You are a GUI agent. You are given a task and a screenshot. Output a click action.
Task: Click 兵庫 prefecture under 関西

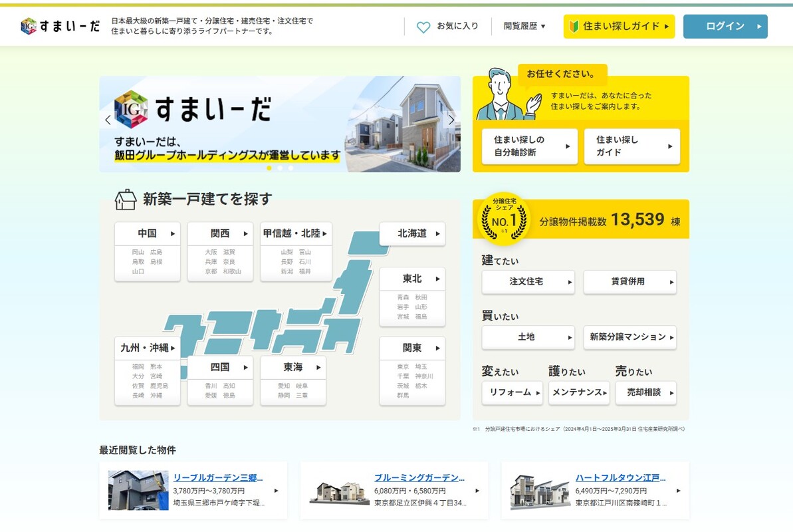tap(211, 262)
